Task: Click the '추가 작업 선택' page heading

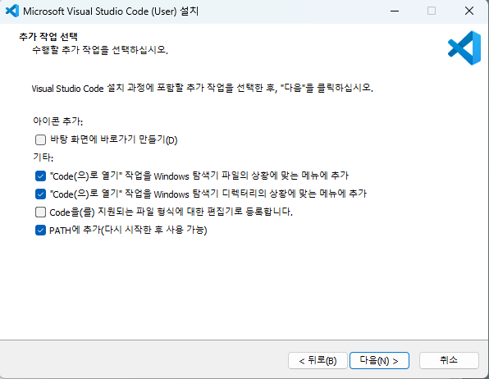Action: [48, 37]
